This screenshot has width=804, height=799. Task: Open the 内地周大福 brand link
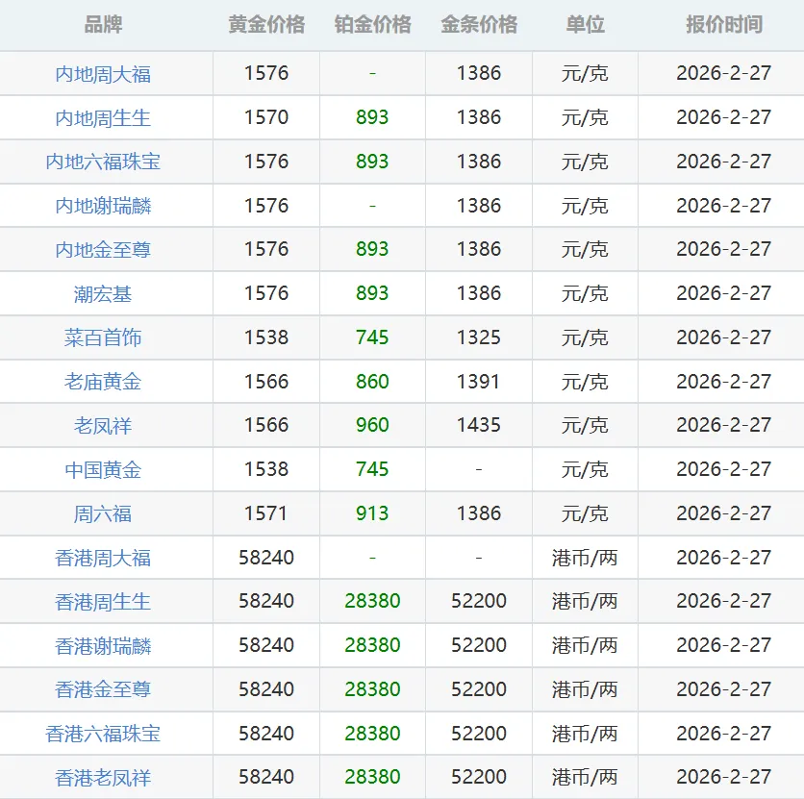[x=103, y=74]
